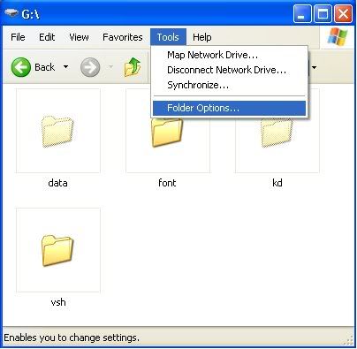Viewport: 357px width, 349px height.
Task: Minimize the G:\ window
Action: click(x=302, y=13)
